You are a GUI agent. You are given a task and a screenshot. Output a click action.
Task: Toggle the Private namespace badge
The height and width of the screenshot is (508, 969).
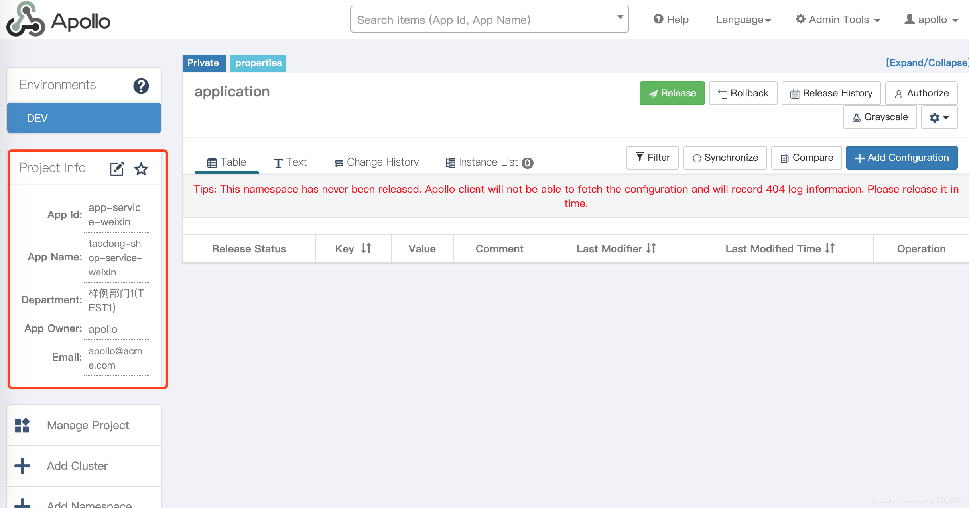[203, 63]
